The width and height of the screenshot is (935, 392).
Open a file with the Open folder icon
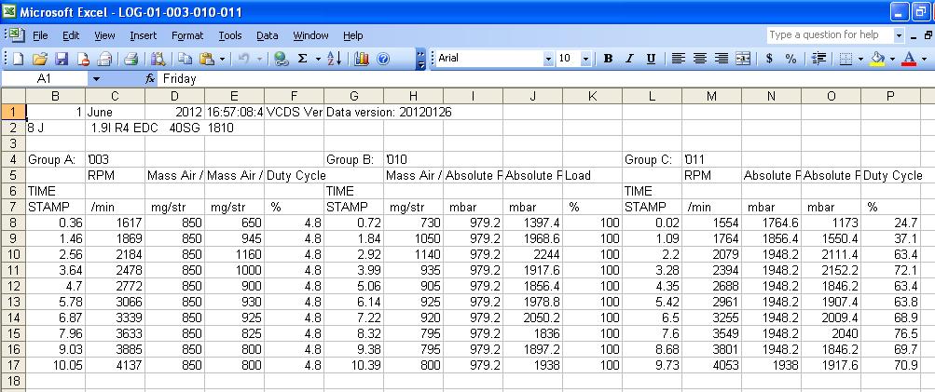[x=40, y=59]
